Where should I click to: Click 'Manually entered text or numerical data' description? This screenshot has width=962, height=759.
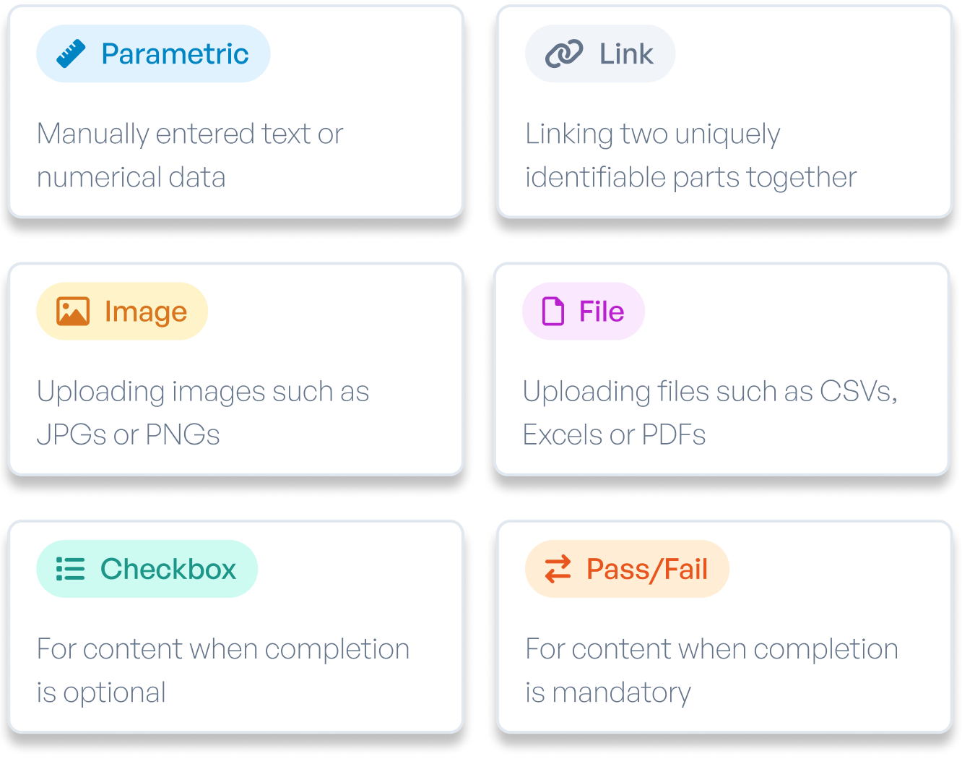[x=190, y=155]
